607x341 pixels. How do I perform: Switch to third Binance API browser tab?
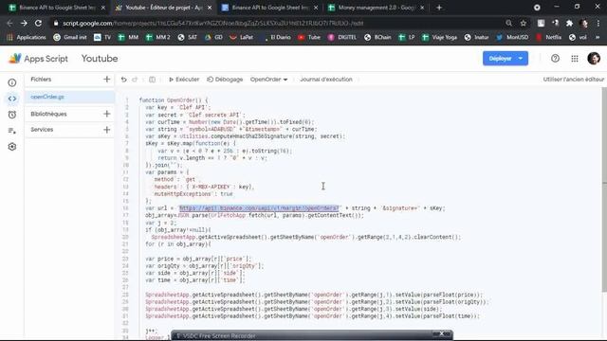pyautogui.click(x=269, y=8)
